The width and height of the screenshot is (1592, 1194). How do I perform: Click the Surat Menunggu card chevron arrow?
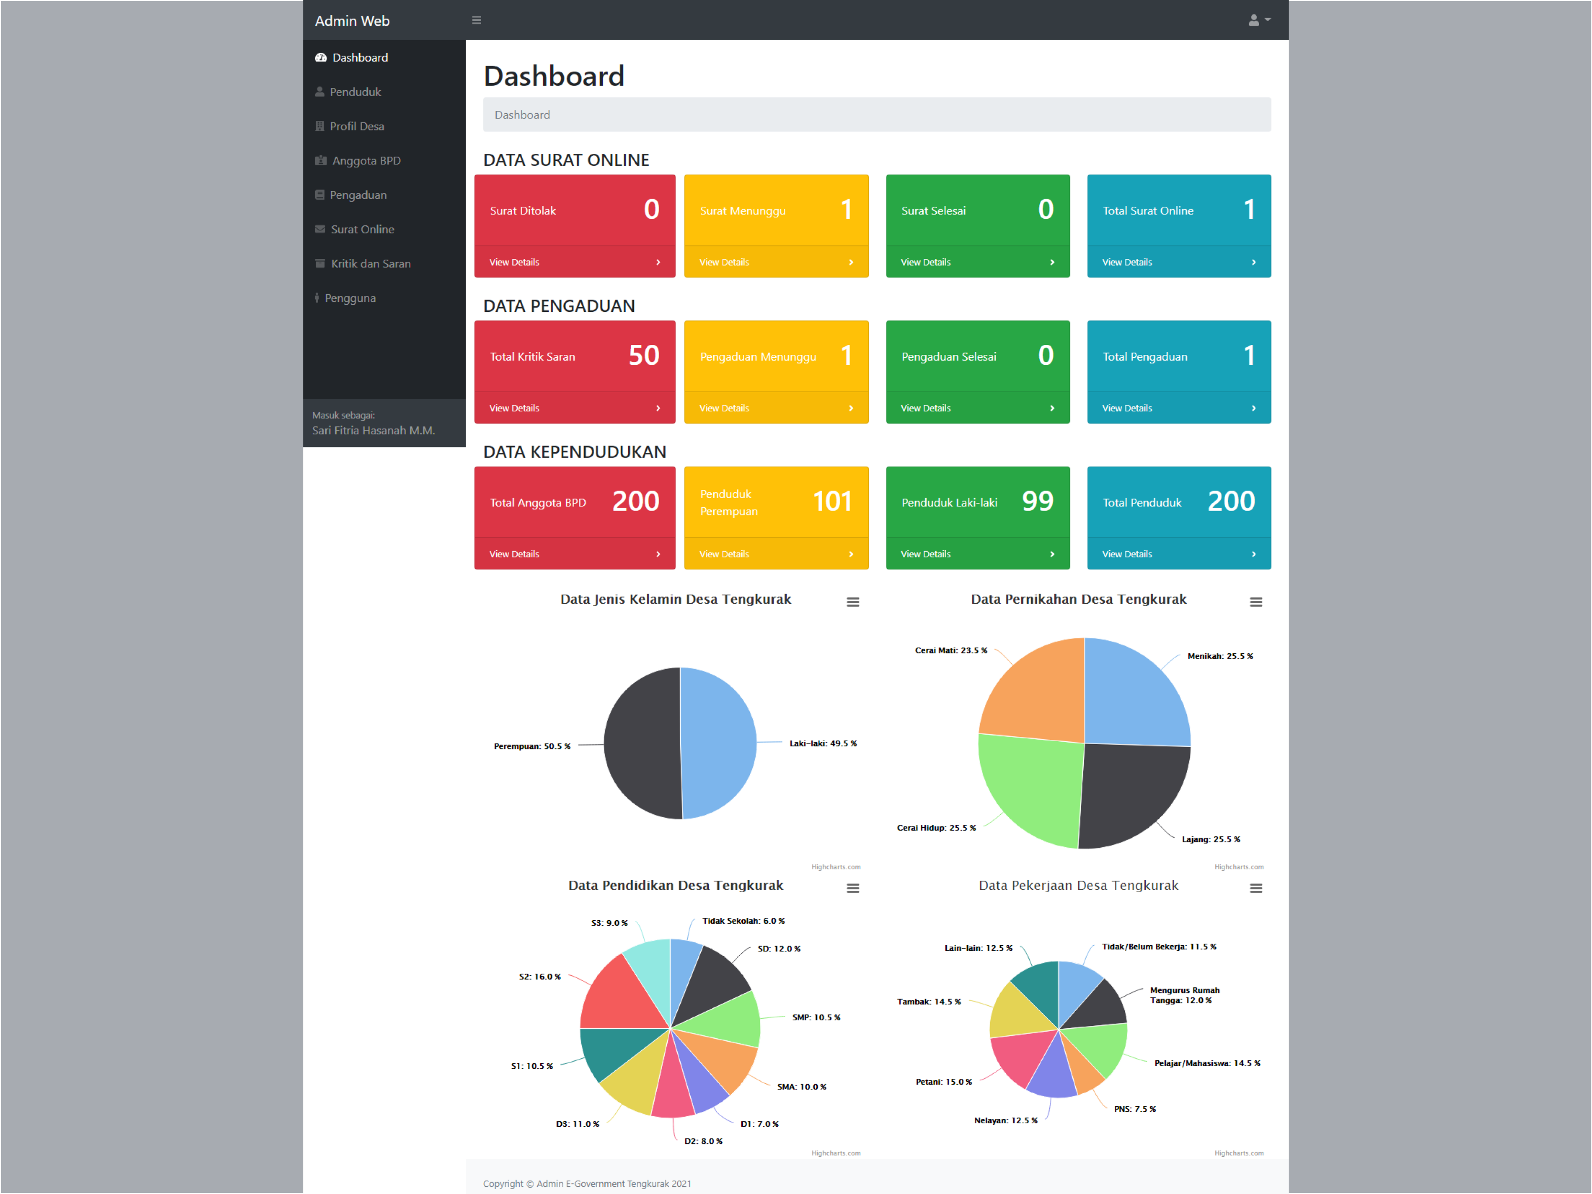point(852,263)
